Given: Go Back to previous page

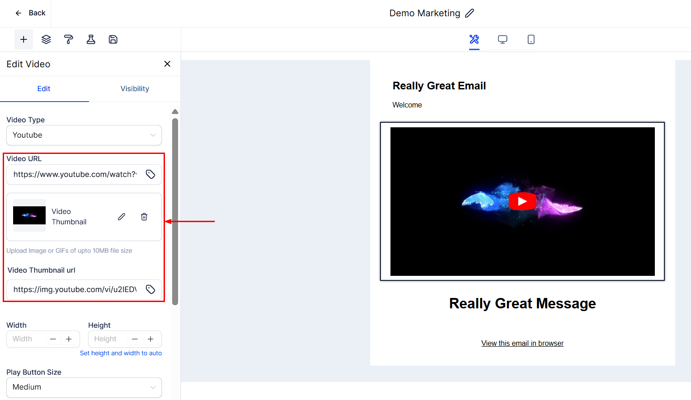Looking at the screenshot, I should (x=30, y=13).
